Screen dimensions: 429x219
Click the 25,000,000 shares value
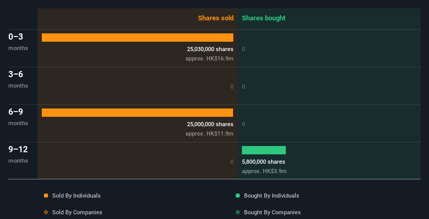210,124
